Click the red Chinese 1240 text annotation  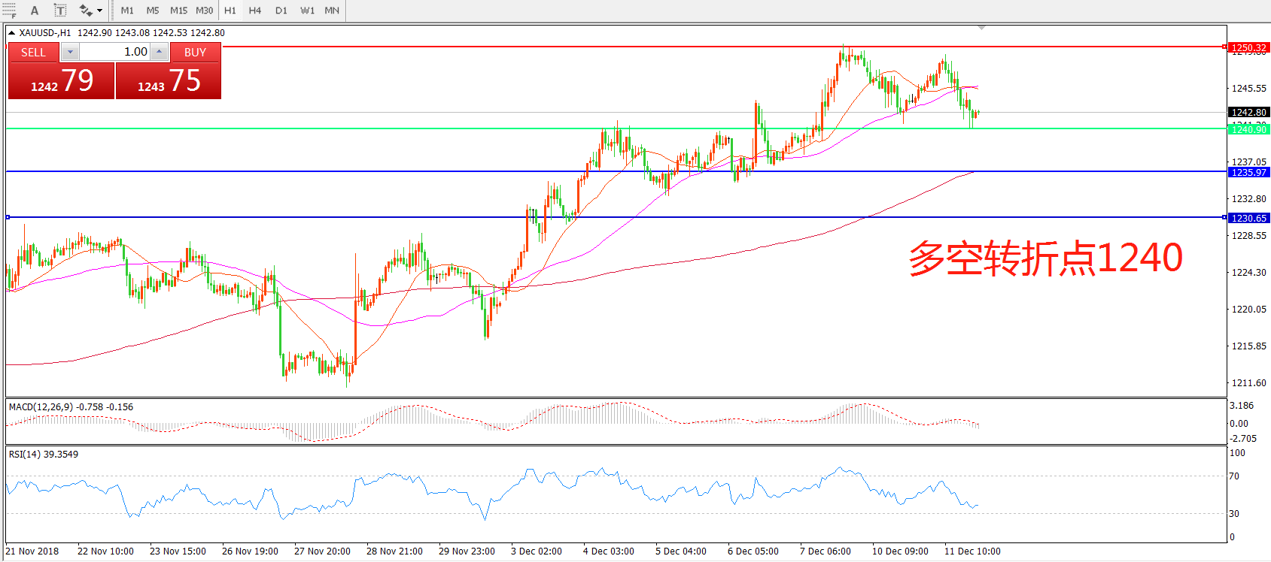click(x=1045, y=258)
